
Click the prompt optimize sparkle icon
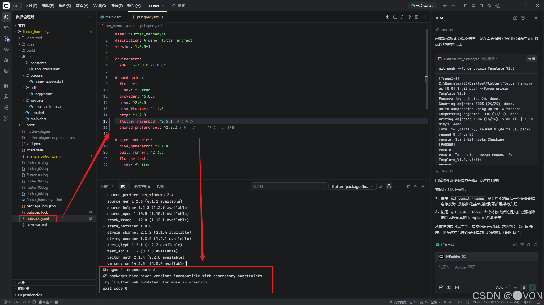coord(515,287)
